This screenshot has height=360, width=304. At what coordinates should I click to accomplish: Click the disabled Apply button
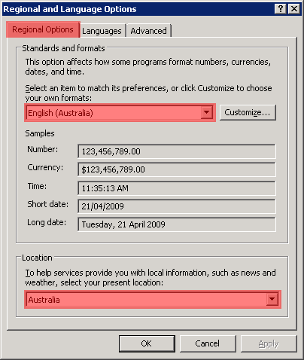(x=269, y=343)
